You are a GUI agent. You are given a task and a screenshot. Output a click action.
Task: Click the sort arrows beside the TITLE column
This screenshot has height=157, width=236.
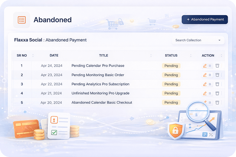151,56
